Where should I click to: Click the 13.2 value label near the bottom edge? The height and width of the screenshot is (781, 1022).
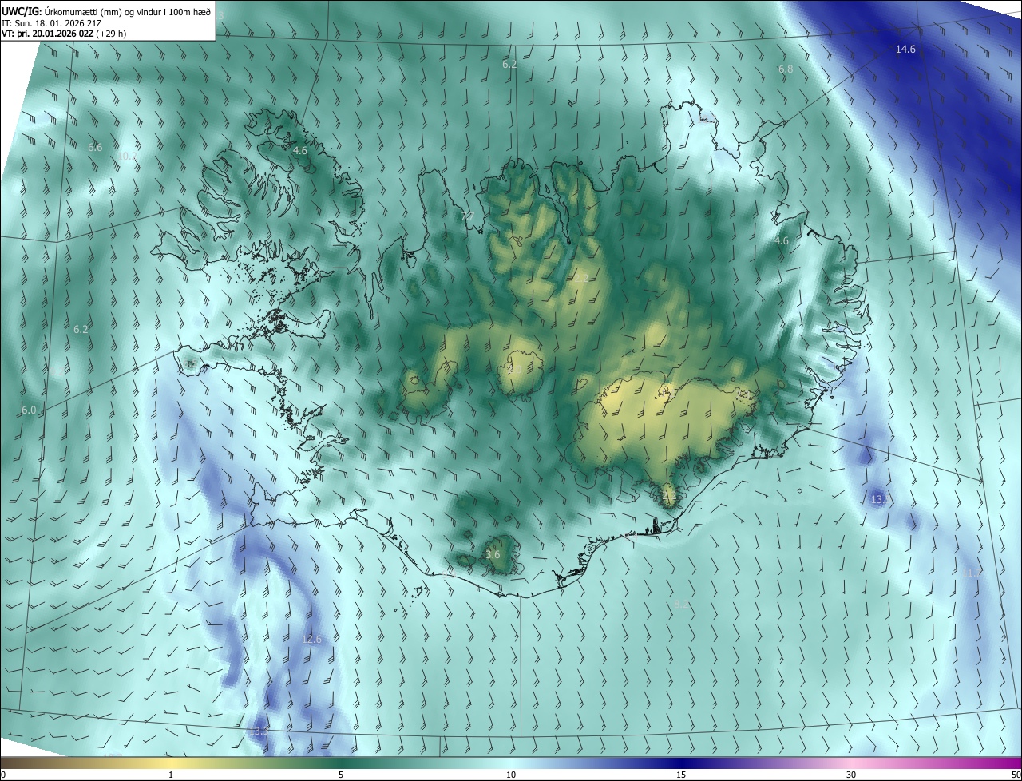click(259, 731)
